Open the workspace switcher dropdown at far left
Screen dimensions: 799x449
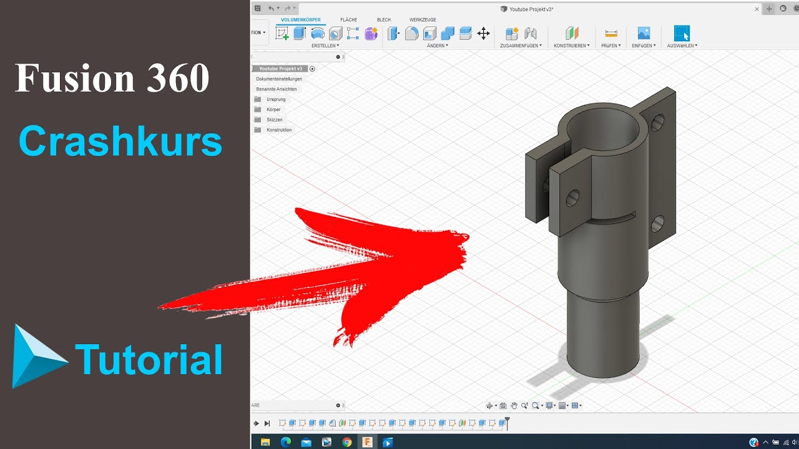pyautogui.click(x=259, y=32)
